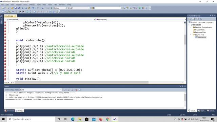Screen dimensions: 217x122
Task: Click the Auto Hide pin on Output panel
Action: pyautogui.click(x=183, y=86)
